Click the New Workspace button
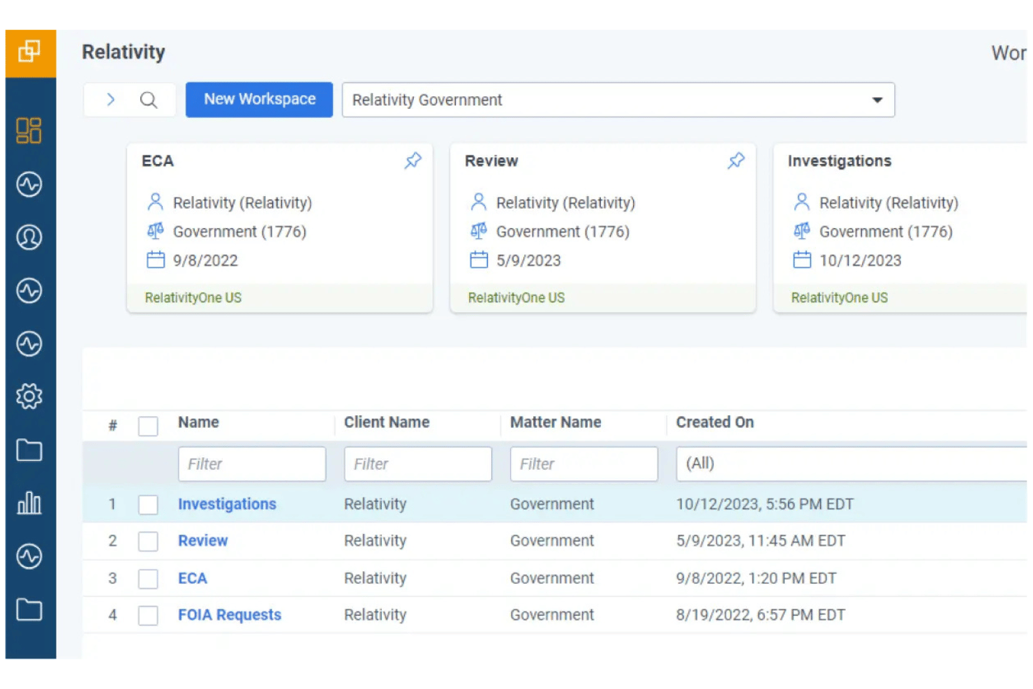The width and height of the screenshot is (1033, 689). (x=259, y=99)
